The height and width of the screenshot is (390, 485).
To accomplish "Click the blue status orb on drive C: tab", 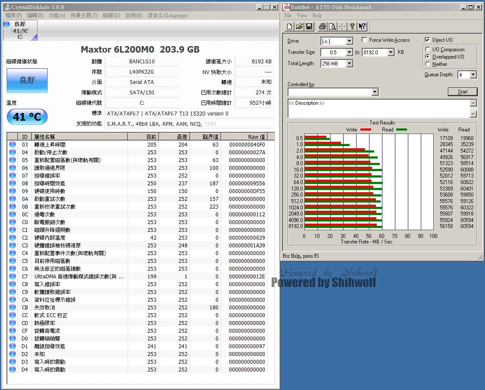I will click(x=6, y=24).
